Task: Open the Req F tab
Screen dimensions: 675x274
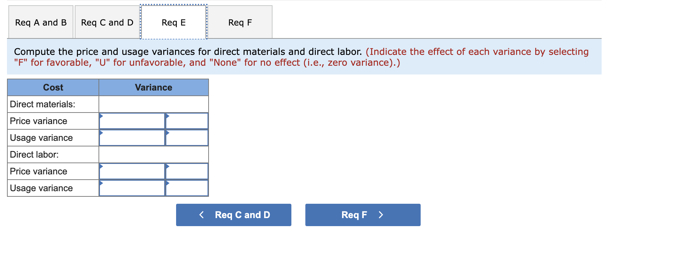Action: click(x=240, y=22)
